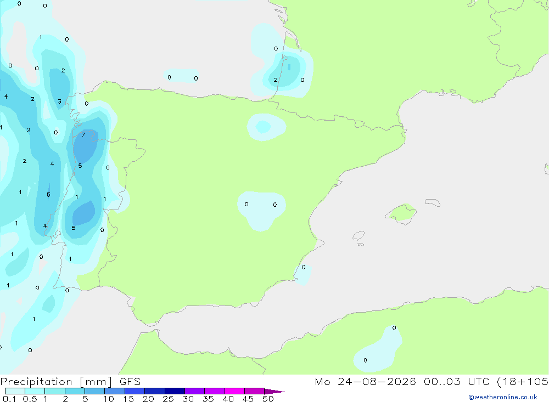Click the 'Precipitation' title word
Viewport: 549px width, 402px height.
click(x=36, y=382)
